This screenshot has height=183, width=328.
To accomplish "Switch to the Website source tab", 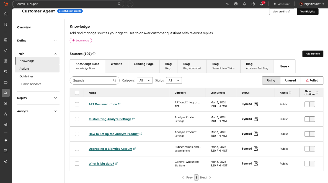I will coord(116,66).
